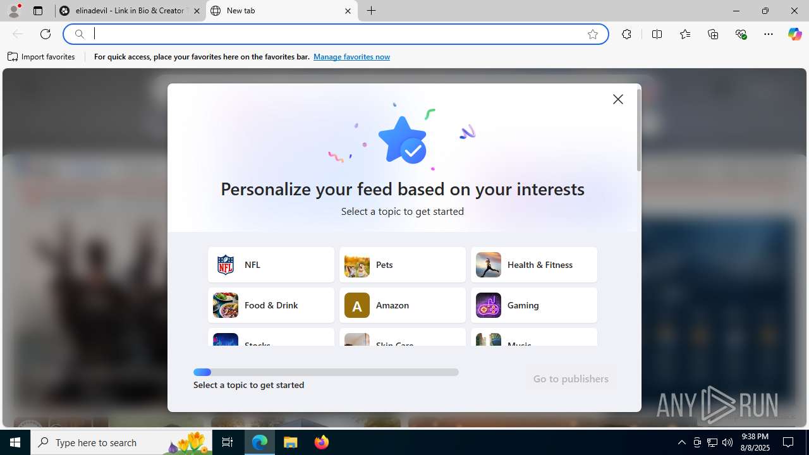The width and height of the screenshot is (809, 455).
Task: Open File Explorer from the taskbar
Action: tap(291, 442)
